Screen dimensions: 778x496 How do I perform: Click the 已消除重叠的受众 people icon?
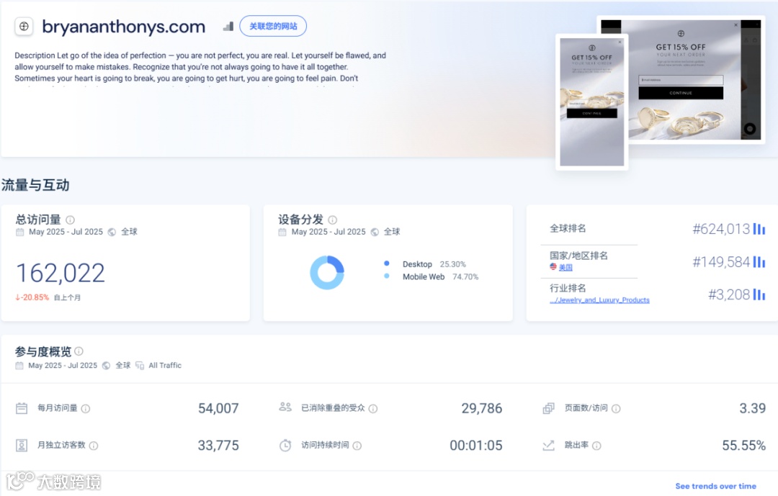[x=285, y=407]
